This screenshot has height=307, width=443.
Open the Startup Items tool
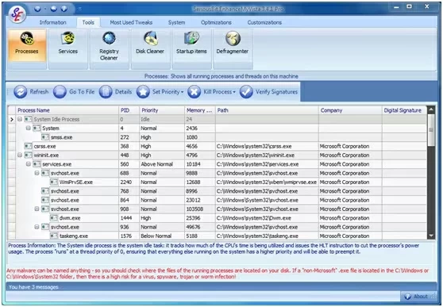[191, 48]
